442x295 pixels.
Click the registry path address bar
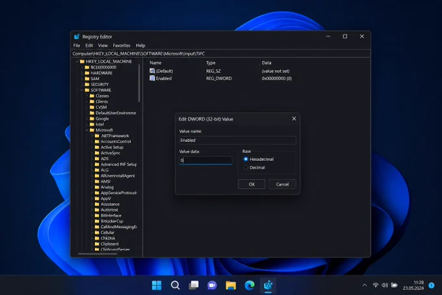click(x=220, y=53)
